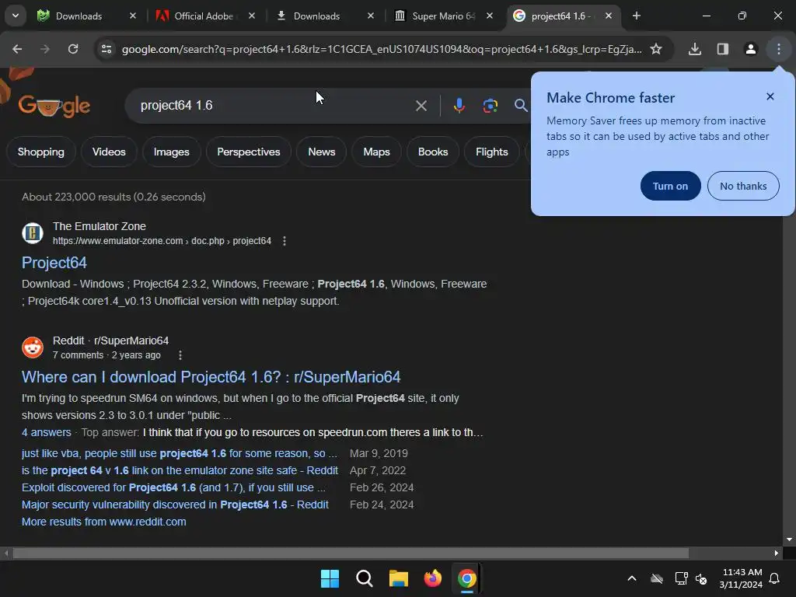Go forward to the next page
Image resolution: width=796 pixels, height=597 pixels.
(44, 49)
